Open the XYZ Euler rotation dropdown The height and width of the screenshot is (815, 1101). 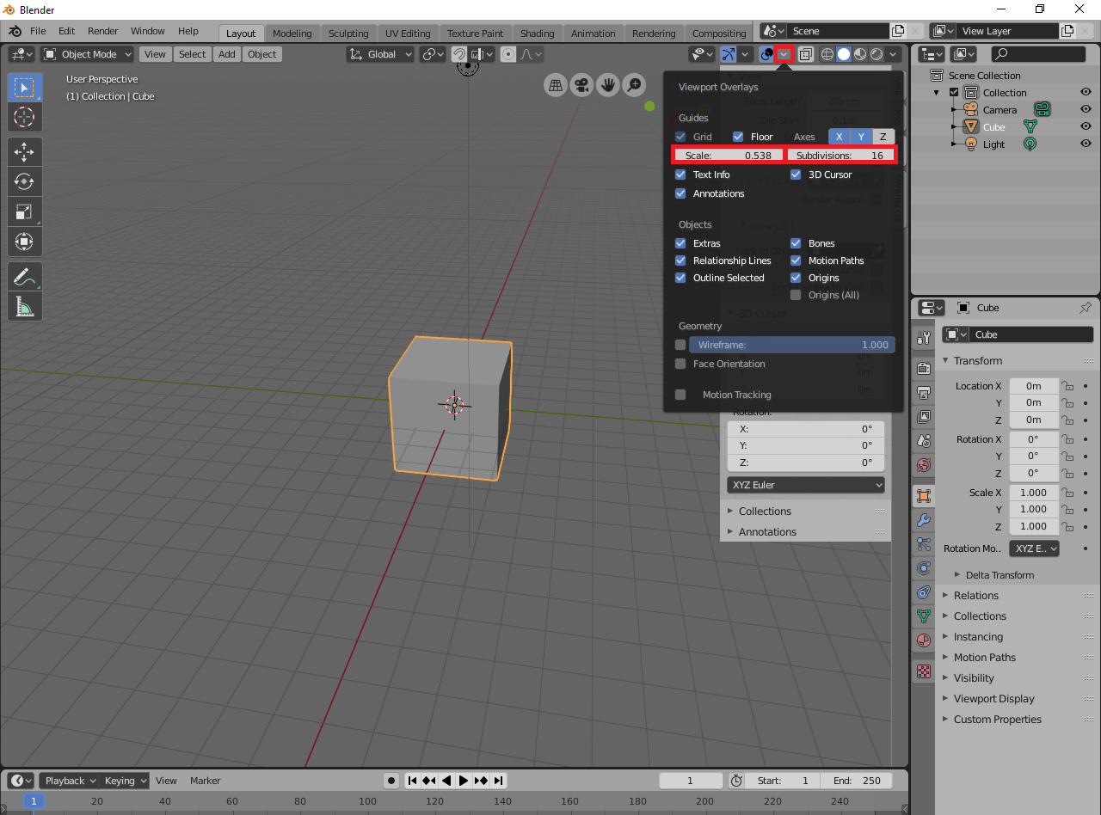pyautogui.click(x=806, y=485)
